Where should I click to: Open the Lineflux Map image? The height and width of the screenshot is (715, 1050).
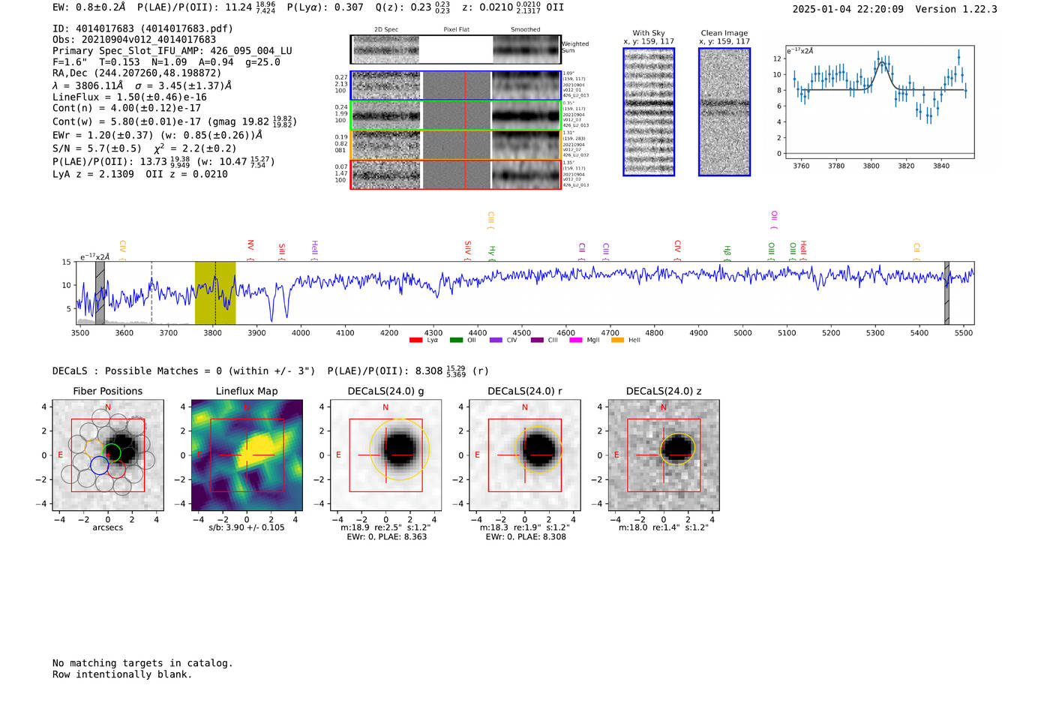[247, 455]
